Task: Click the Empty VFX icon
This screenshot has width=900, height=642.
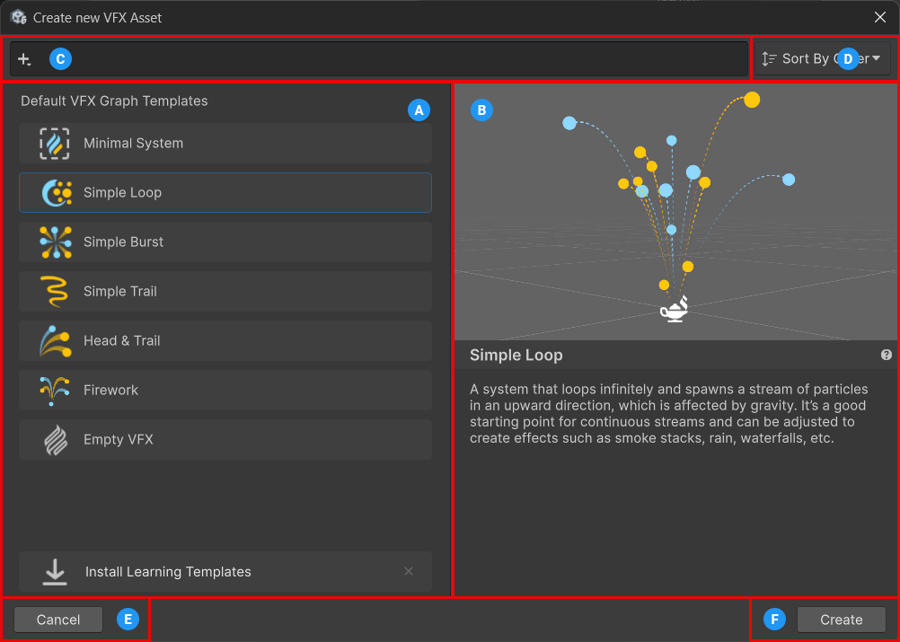Action: point(56,440)
